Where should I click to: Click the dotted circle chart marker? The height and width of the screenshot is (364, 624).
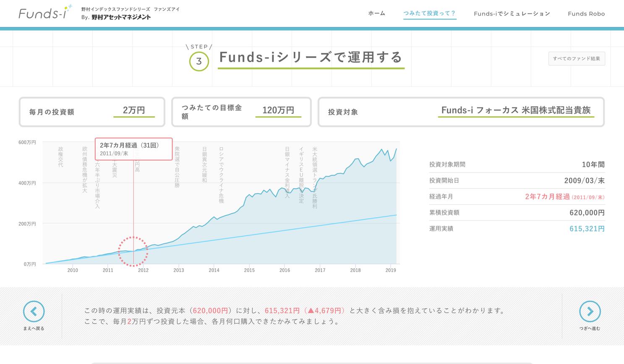coord(133,251)
